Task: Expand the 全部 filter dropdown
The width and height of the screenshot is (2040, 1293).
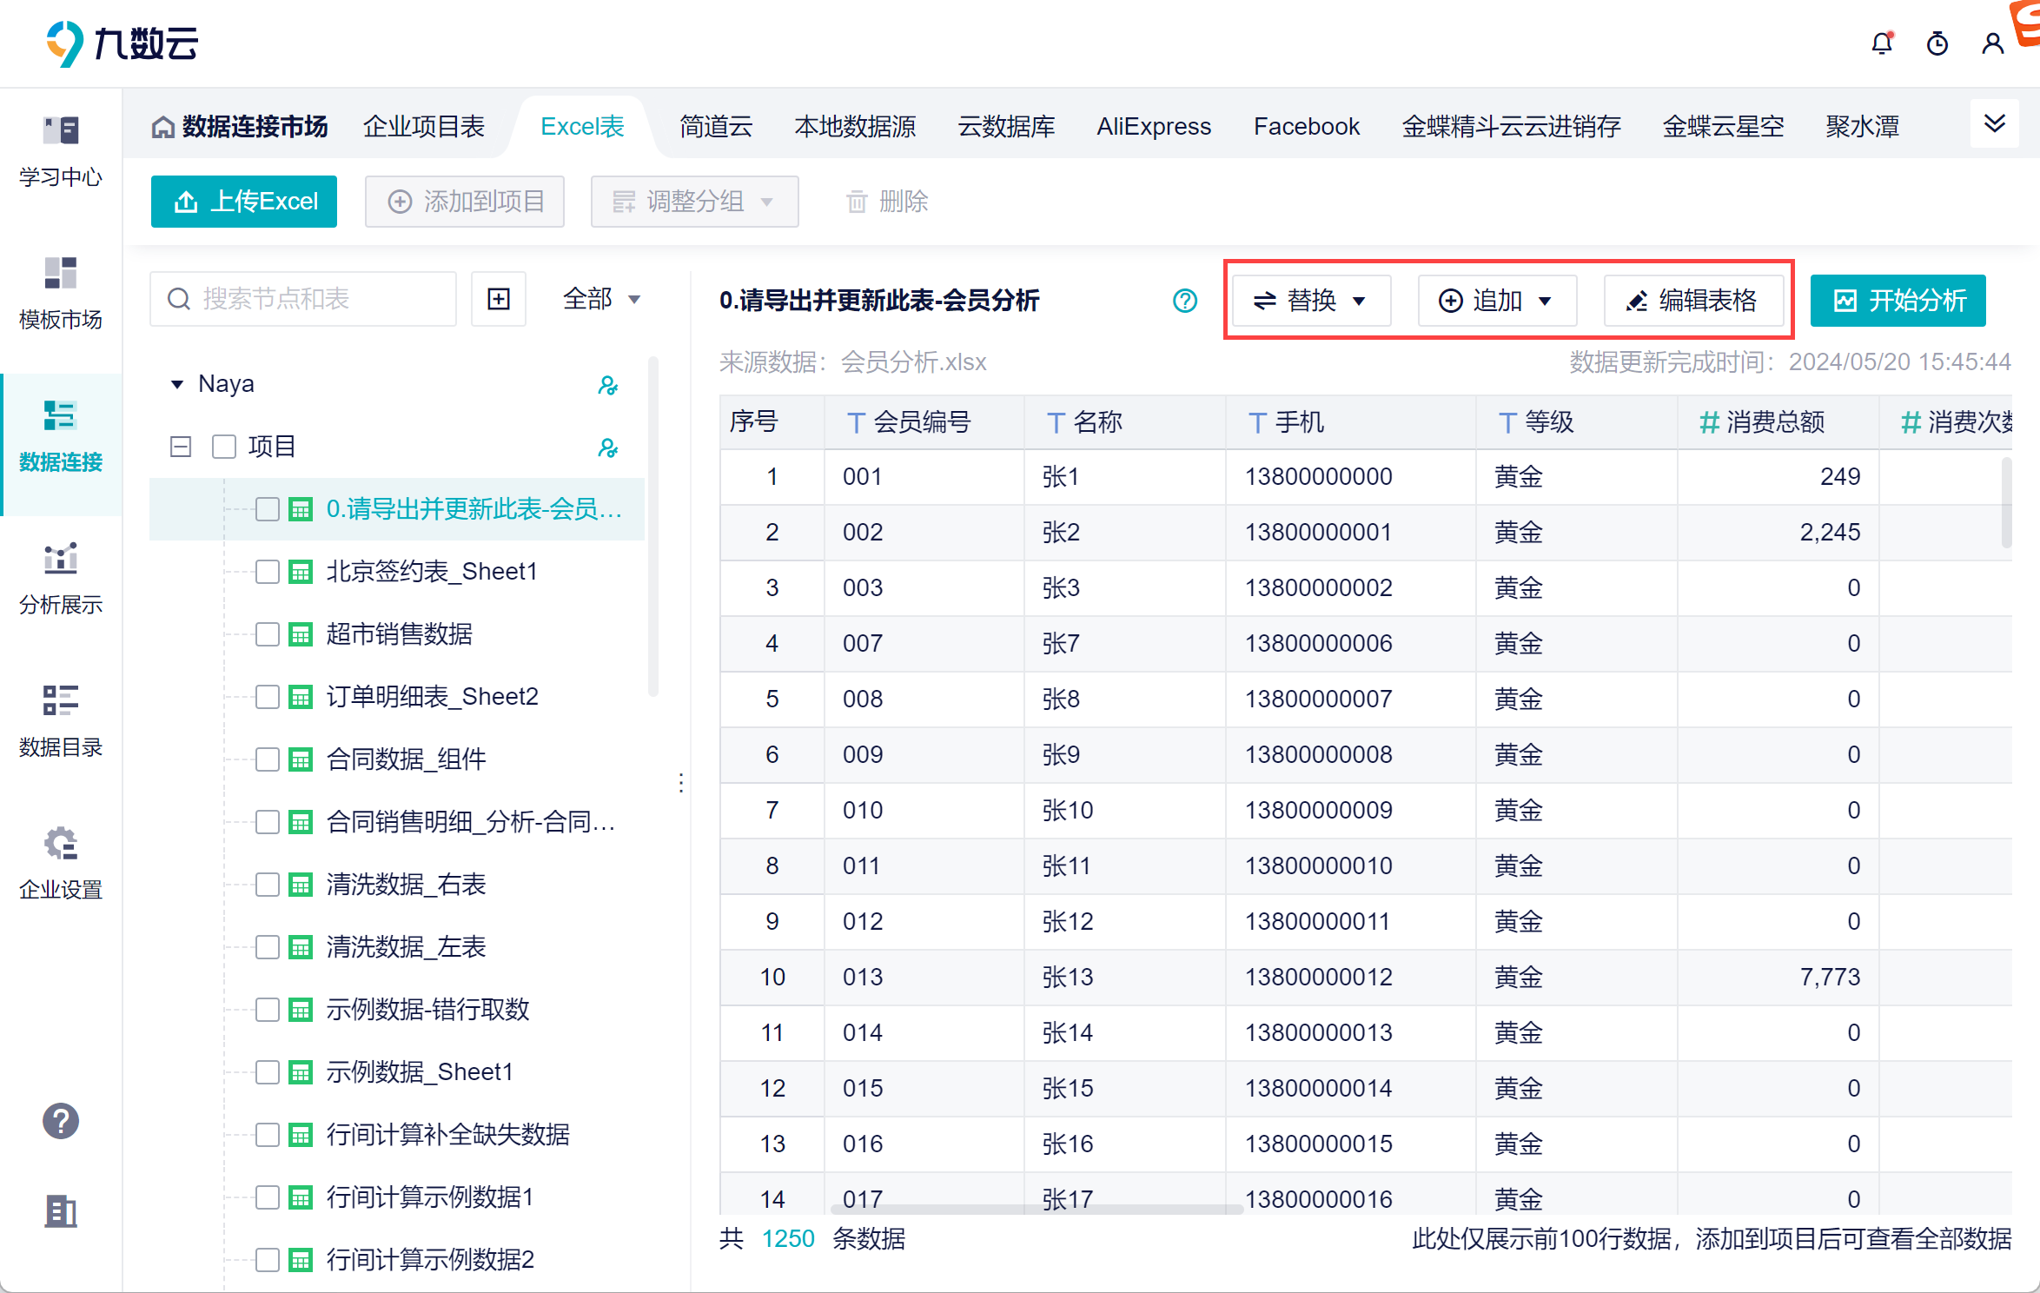Action: (x=601, y=300)
